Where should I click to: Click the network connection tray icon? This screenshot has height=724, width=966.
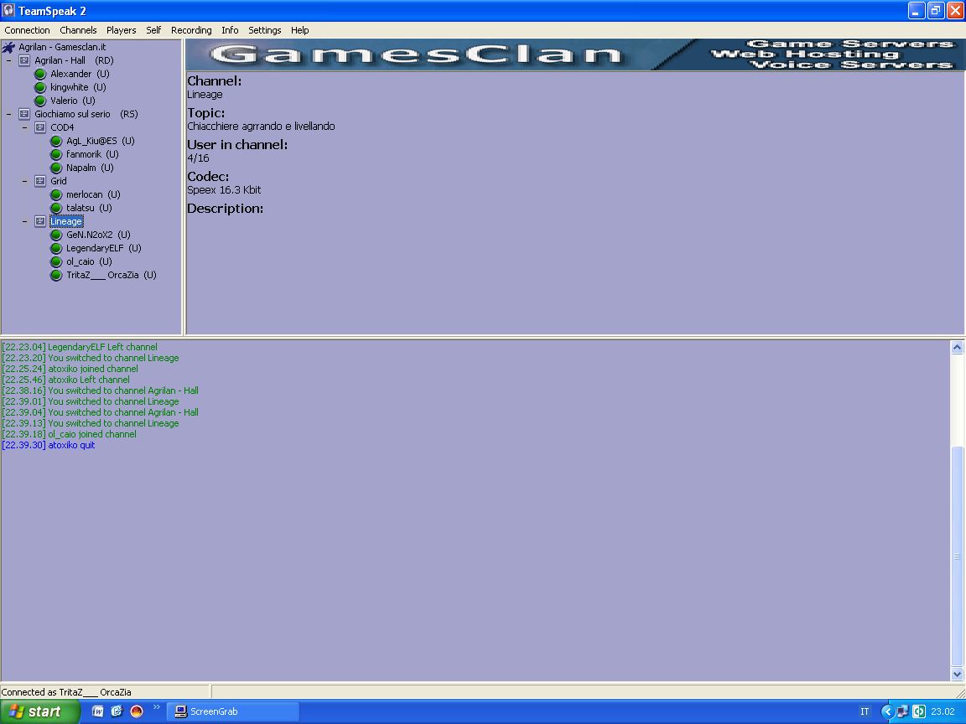[x=902, y=711]
